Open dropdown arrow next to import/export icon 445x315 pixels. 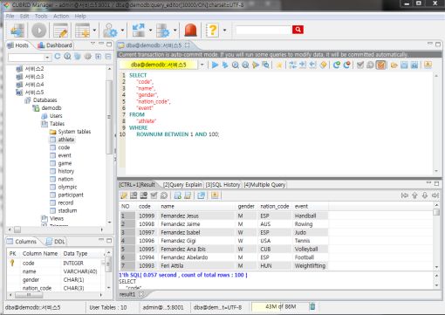pos(150,30)
